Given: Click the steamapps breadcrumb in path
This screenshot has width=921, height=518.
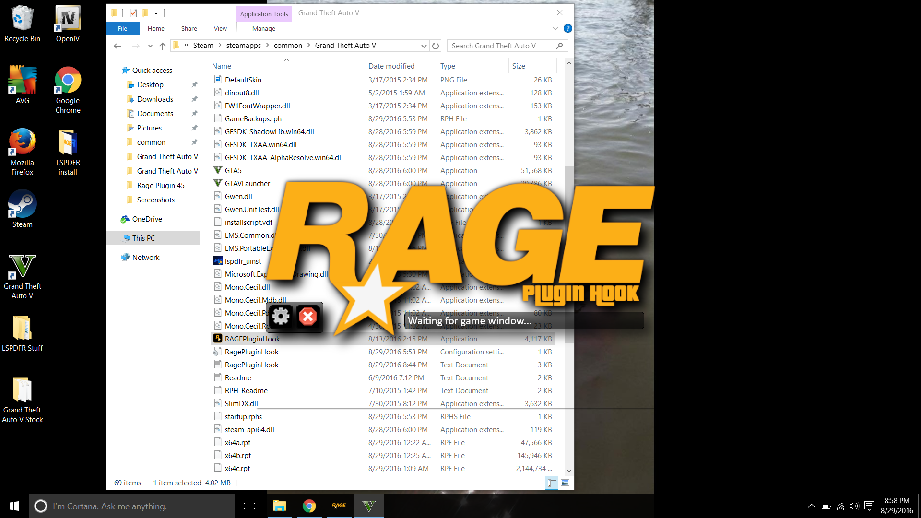Looking at the screenshot, I should point(243,46).
